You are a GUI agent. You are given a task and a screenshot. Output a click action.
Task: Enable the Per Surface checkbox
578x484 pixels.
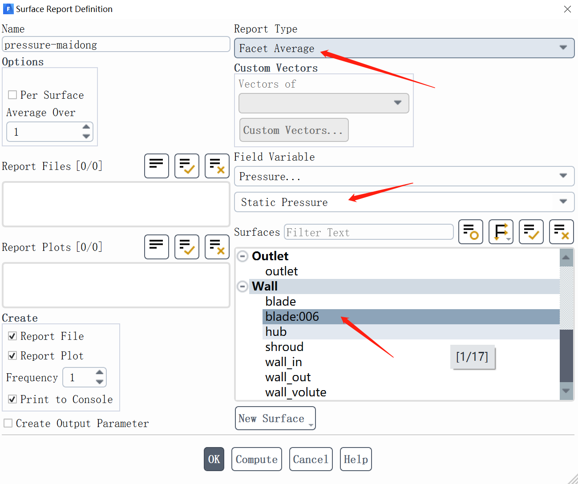coord(13,95)
